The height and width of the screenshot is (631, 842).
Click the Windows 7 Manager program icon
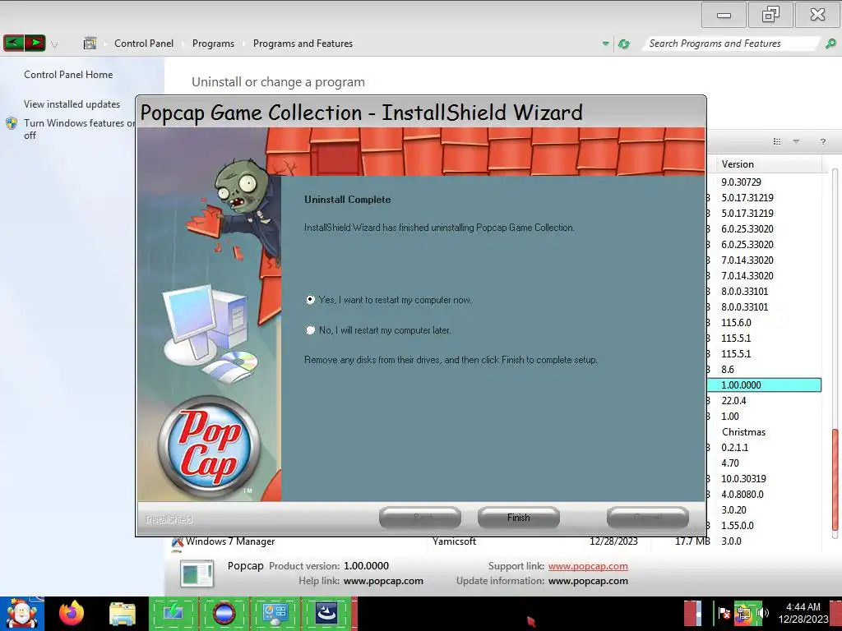[178, 542]
